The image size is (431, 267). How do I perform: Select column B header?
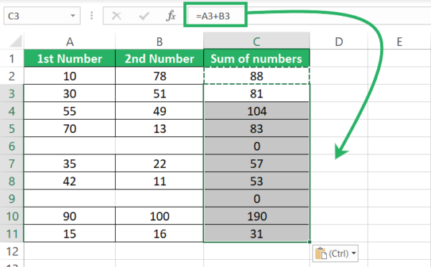coord(159,42)
